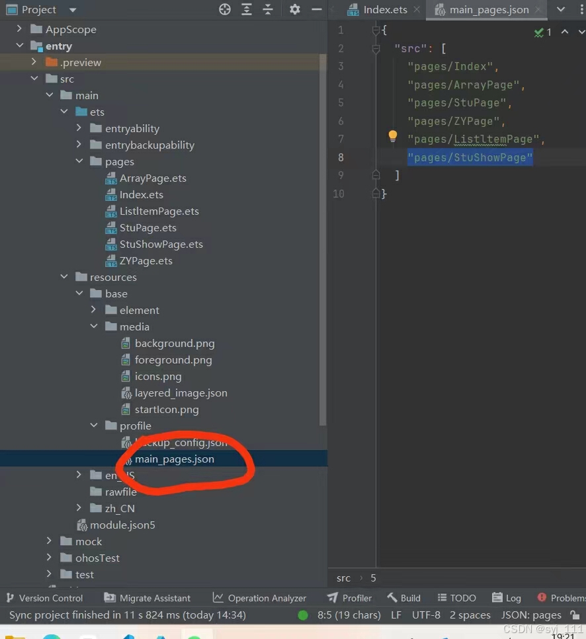Open the Project panel gear options
Screen dimensions: 586x639
point(294,9)
